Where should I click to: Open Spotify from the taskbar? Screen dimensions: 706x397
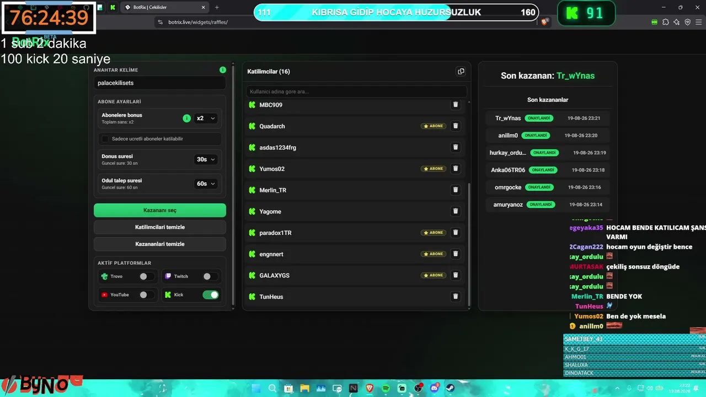tap(386, 388)
